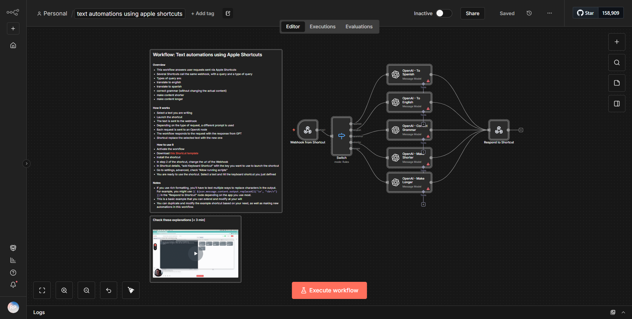
Task: Toggle the Inactive workflow switch
Action: (x=444, y=13)
